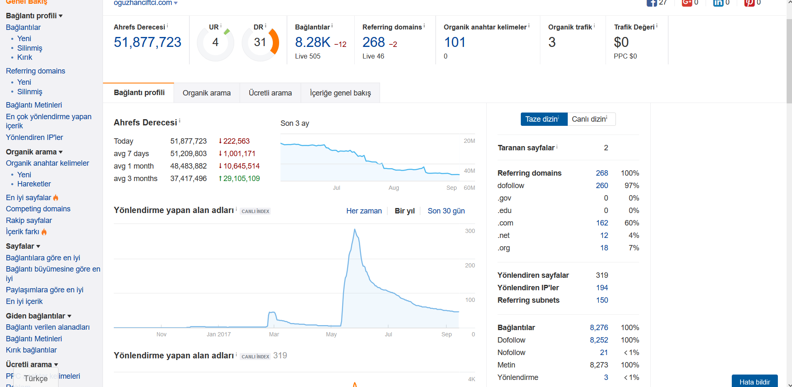Image resolution: width=792 pixels, height=387 pixels.
Task: Click the LinkedIn share icon
Action: point(718,2)
